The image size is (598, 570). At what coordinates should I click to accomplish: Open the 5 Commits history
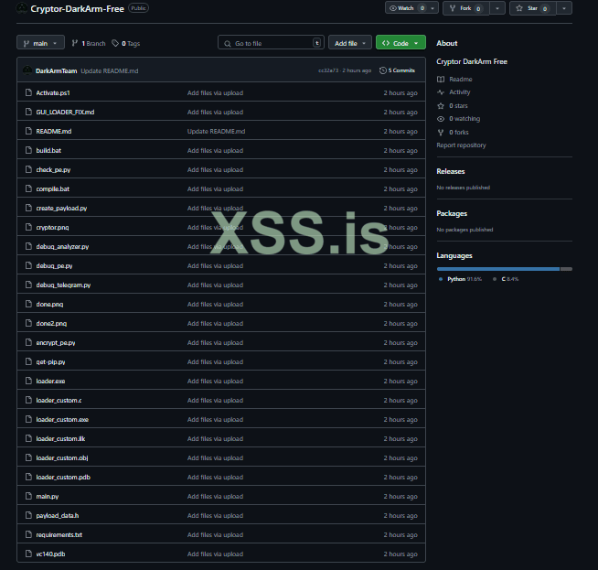(397, 70)
